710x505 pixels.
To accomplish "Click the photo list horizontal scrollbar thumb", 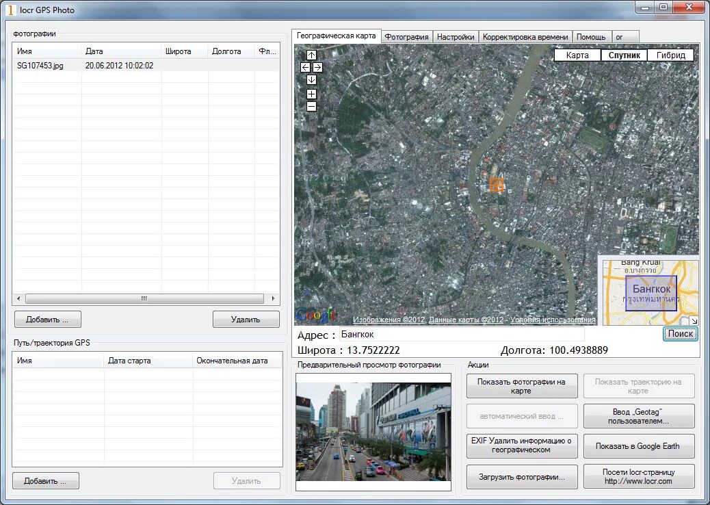I will [144, 298].
